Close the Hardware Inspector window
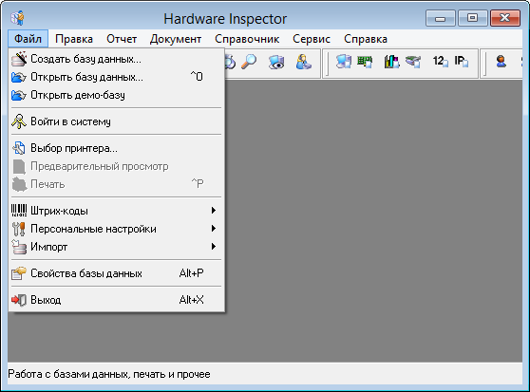Image resolution: width=530 pixels, height=392 pixels. 505,18
